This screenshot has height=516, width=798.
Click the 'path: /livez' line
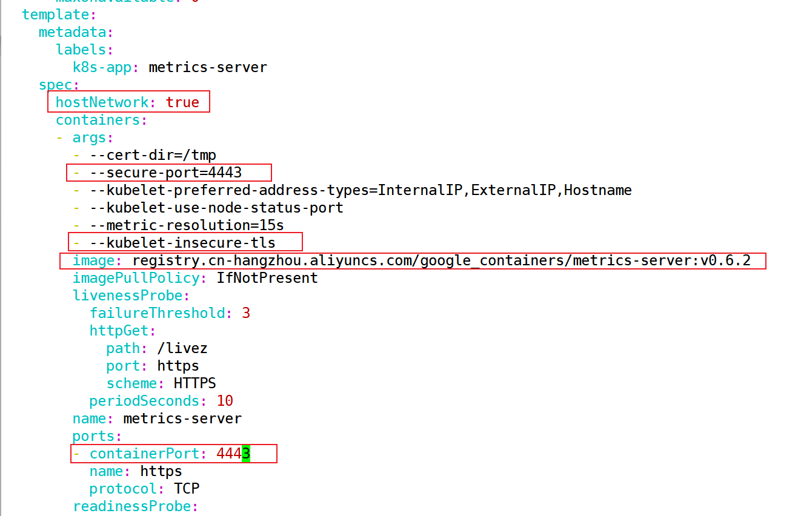click(157, 348)
